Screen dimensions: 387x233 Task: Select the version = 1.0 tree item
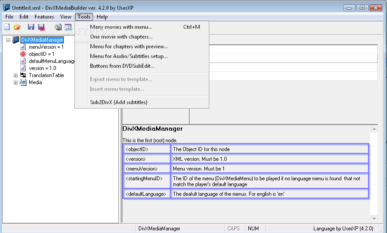(43, 68)
